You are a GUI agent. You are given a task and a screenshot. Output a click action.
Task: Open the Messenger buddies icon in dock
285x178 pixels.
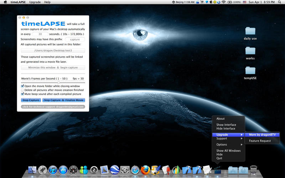(x=84, y=170)
